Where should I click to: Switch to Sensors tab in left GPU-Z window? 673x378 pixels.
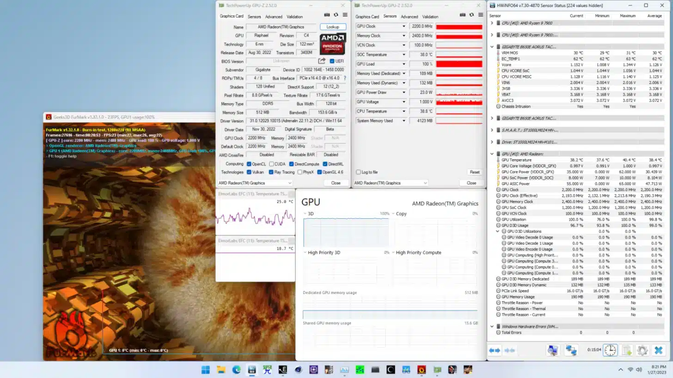tap(254, 17)
